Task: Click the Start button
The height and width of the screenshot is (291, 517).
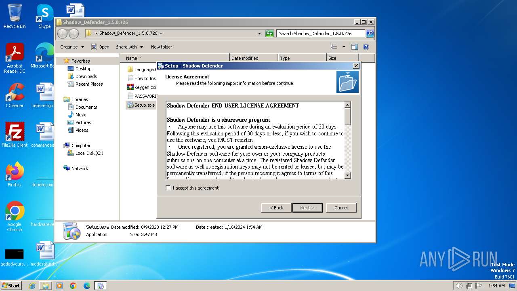Action: tap(11, 286)
